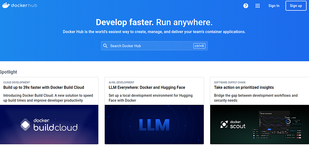The image size is (309, 148).
Task: Click the 'Bridge the gap between development' description
Action: 256,98
